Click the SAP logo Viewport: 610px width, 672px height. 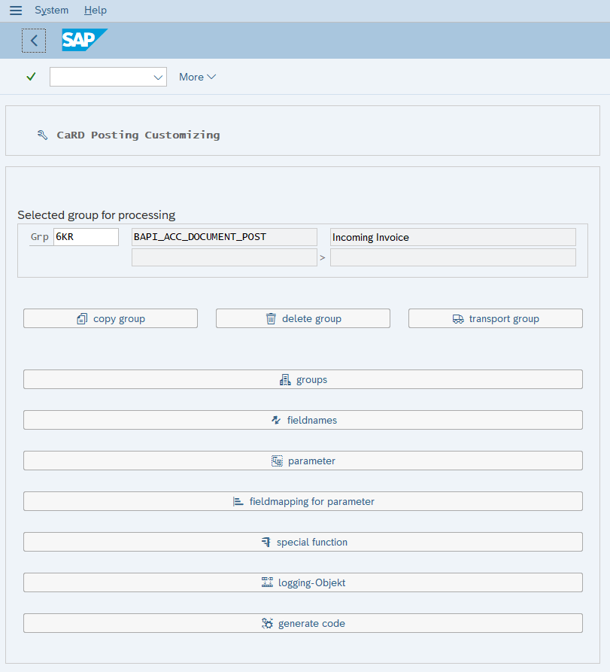click(x=84, y=40)
